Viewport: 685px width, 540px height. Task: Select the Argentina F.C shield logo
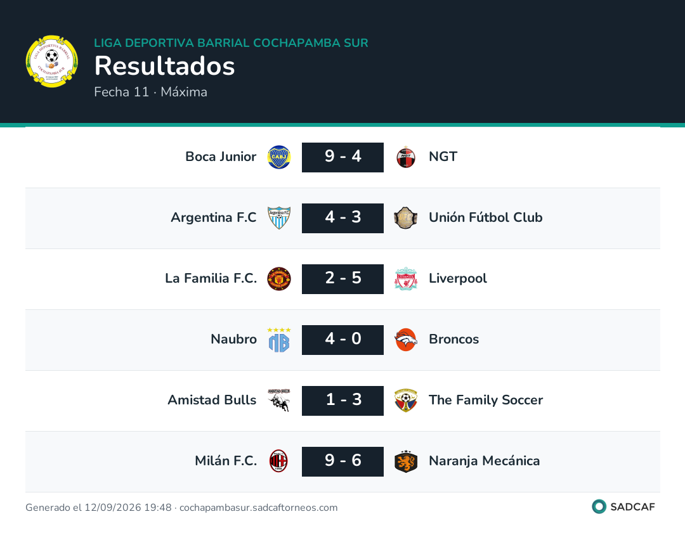click(x=278, y=218)
